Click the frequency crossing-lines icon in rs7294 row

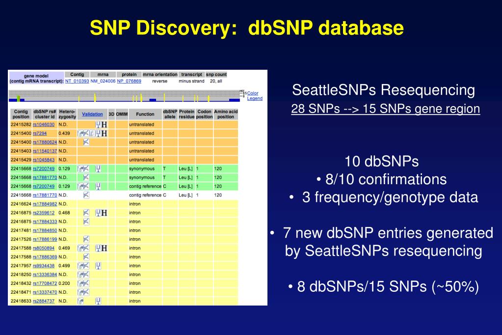click(x=86, y=133)
